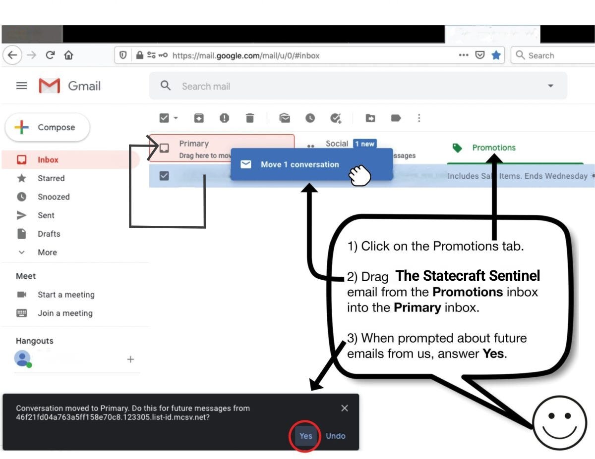Open the search options dropdown arrow
This screenshot has height=459, width=595.
[550, 86]
